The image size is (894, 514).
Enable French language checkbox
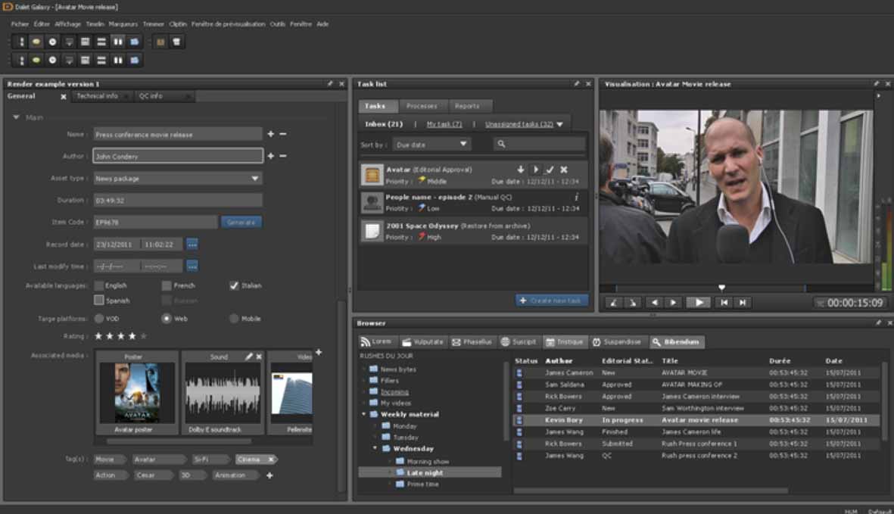coord(167,285)
